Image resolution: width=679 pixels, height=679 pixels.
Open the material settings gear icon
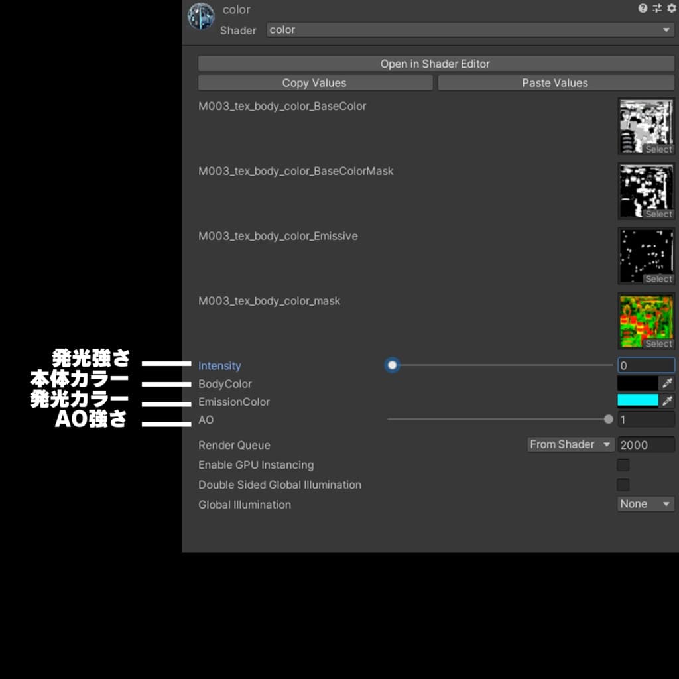(672, 8)
